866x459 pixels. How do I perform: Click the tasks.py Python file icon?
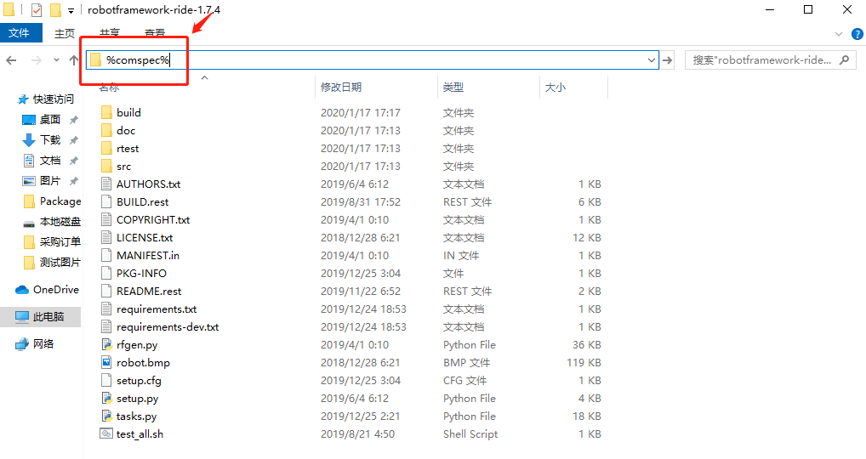coord(106,416)
